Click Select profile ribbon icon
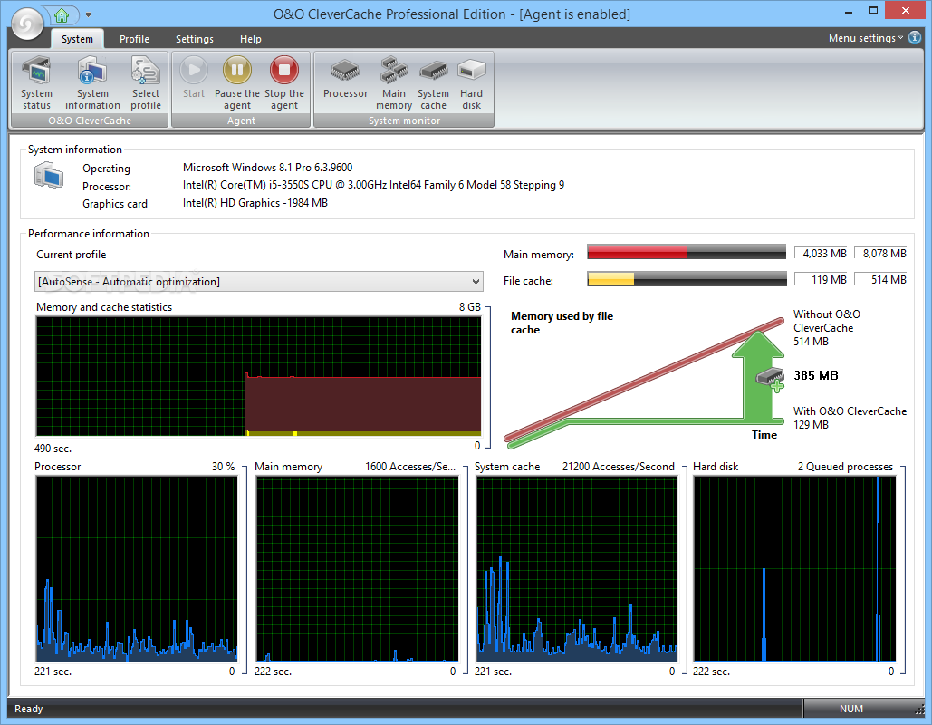The width and height of the screenshot is (932, 725). (146, 83)
